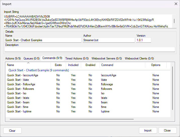The width and height of the screenshot is (180, 137).
Task: Close the Import dialog window
Action: tap(175, 4)
